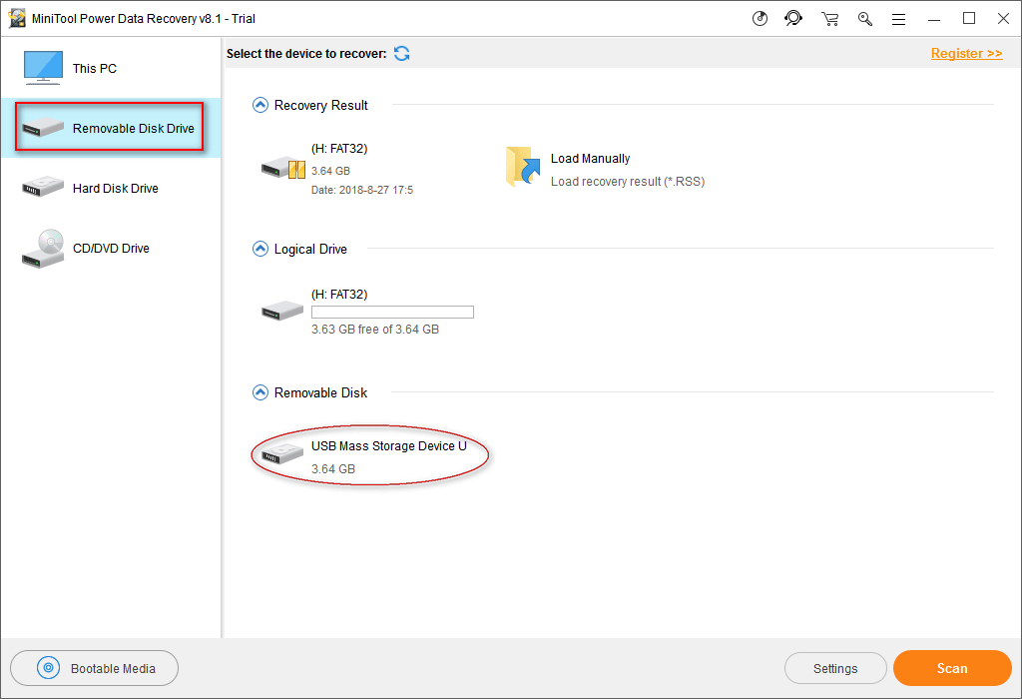
Task: Open the hamburger menu icon
Action: [899, 20]
